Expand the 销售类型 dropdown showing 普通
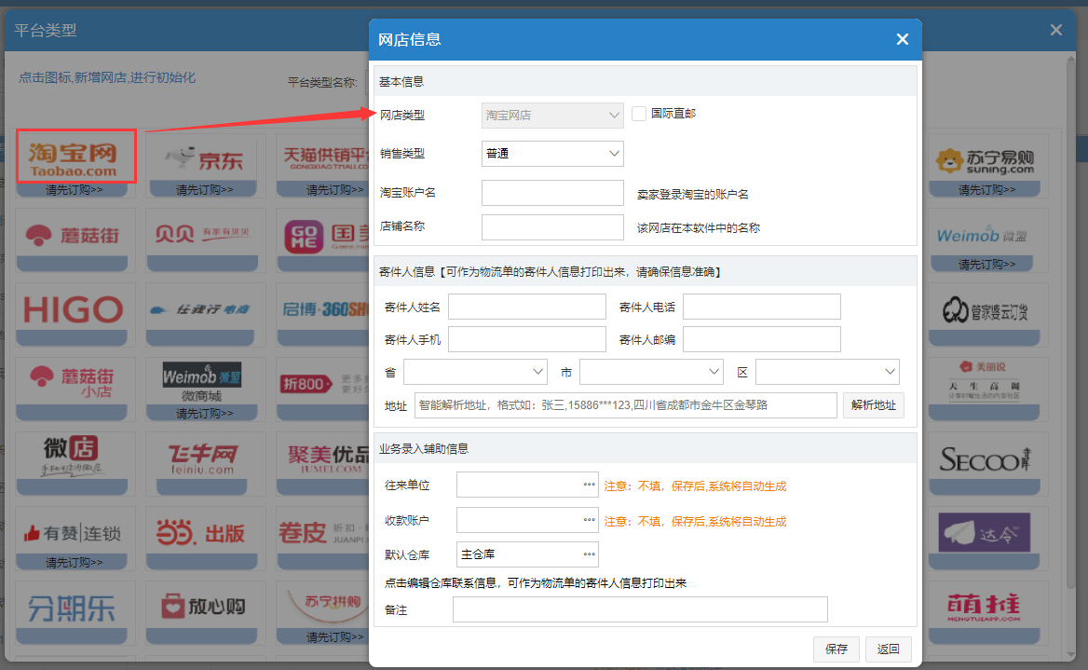The width and height of the screenshot is (1088, 670). point(552,154)
